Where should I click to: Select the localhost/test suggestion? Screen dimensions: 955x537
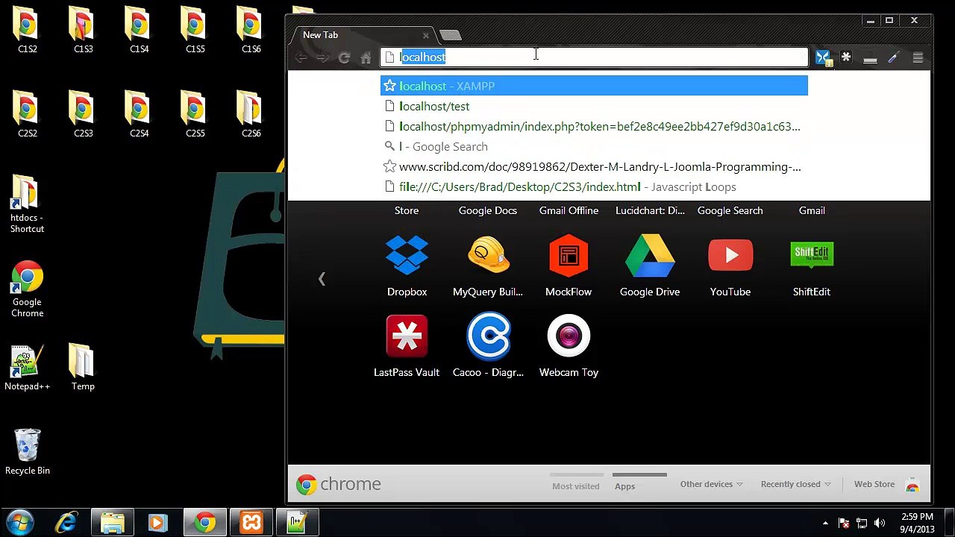434,106
